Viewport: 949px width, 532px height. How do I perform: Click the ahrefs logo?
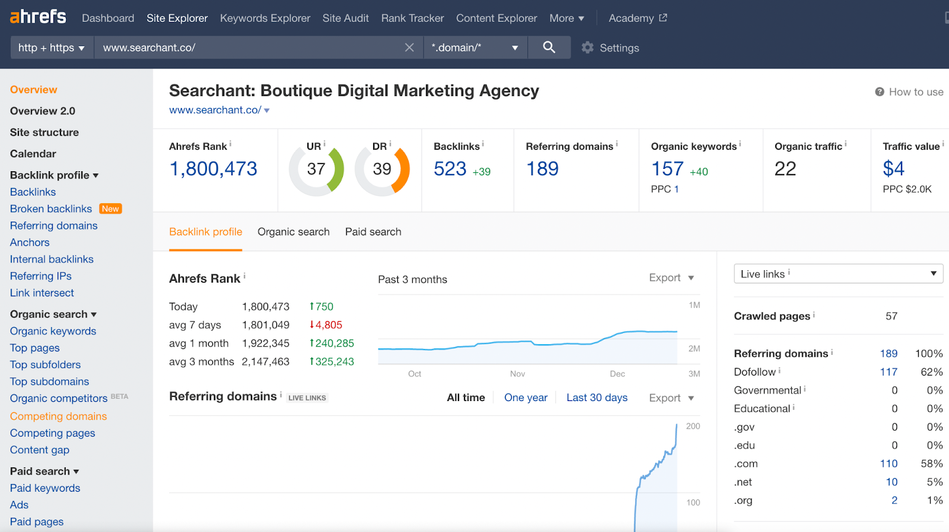click(x=38, y=17)
